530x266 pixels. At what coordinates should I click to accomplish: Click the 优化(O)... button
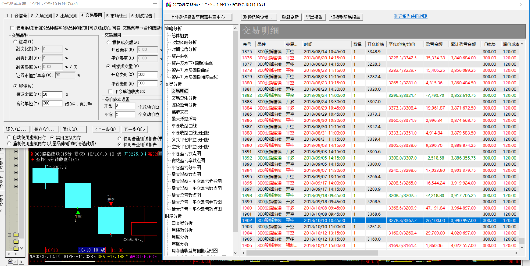pyautogui.click(x=73, y=130)
